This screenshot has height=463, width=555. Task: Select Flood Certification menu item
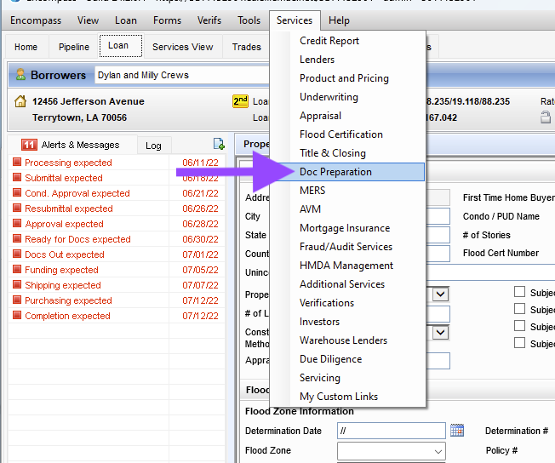point(347,134)
